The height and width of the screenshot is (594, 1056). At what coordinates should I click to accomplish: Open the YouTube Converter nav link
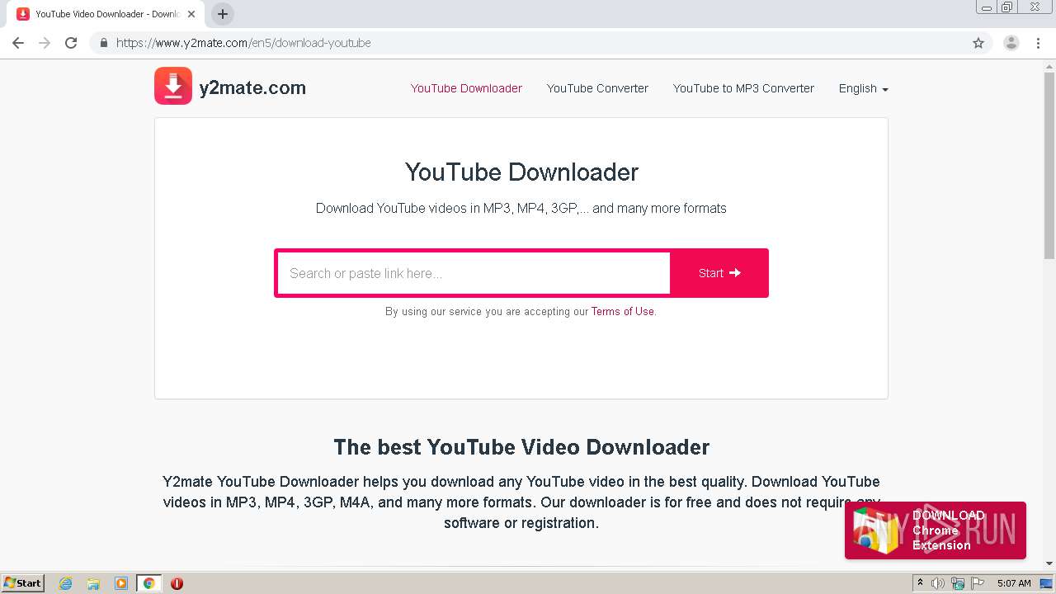[597, 88]
